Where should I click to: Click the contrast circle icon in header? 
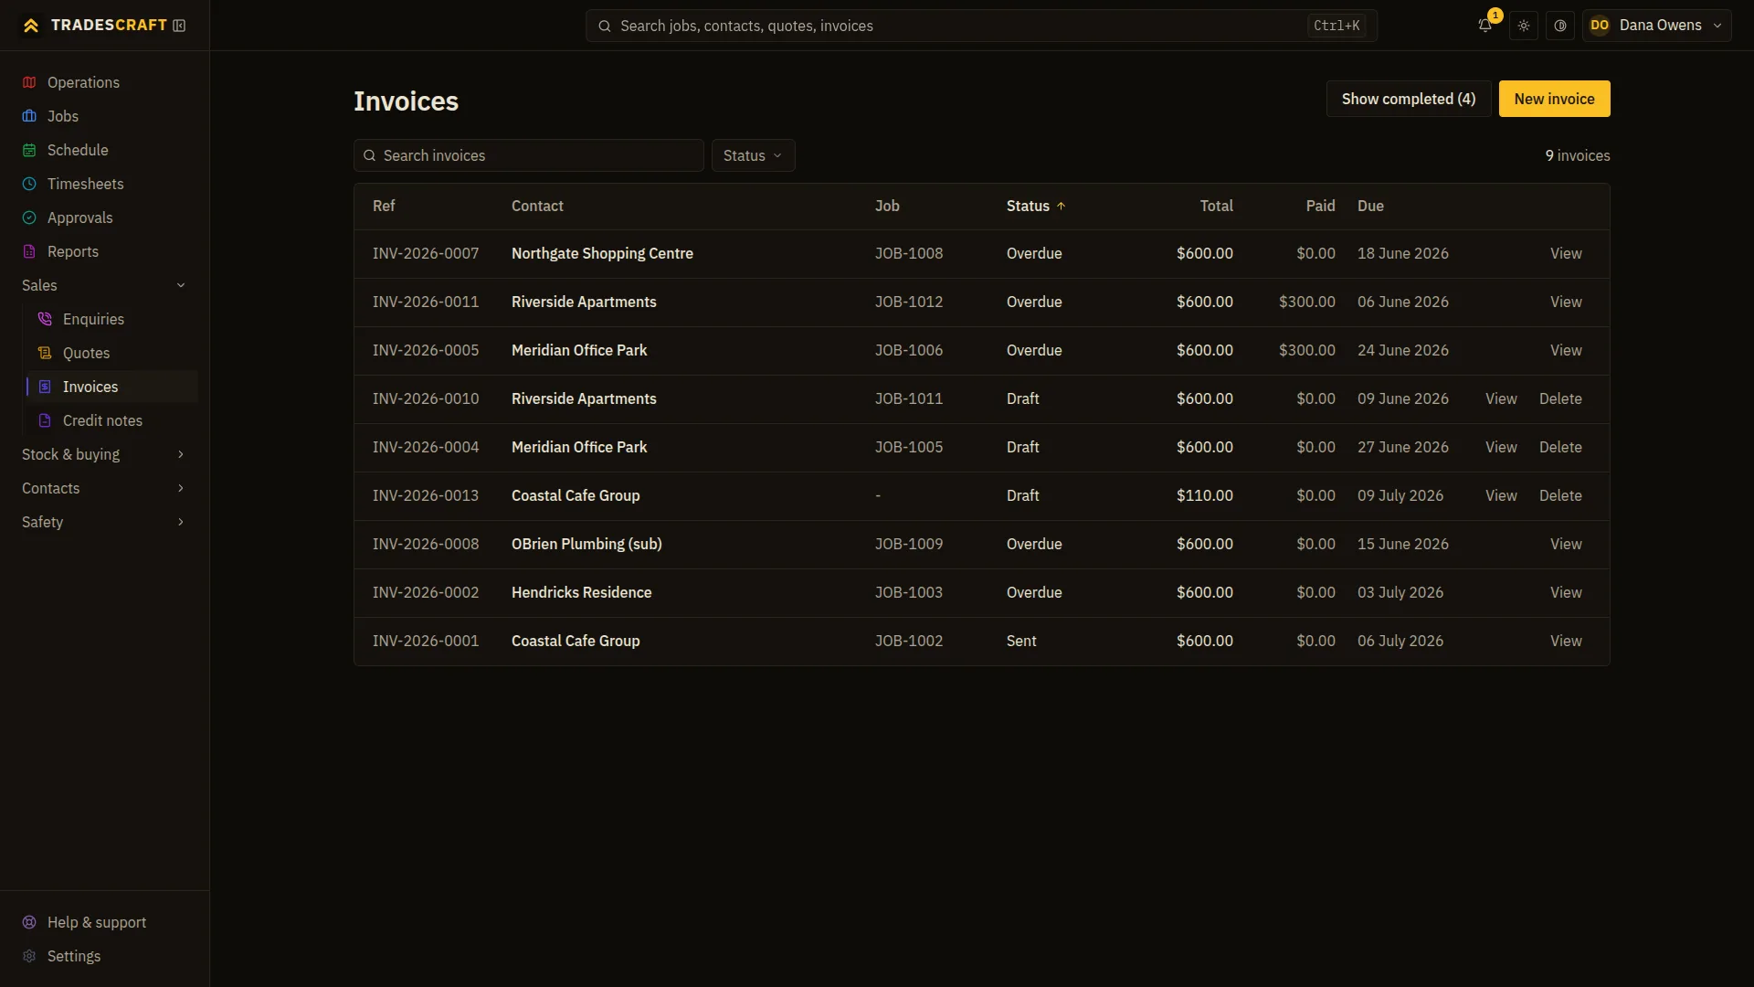point(1560,26)
